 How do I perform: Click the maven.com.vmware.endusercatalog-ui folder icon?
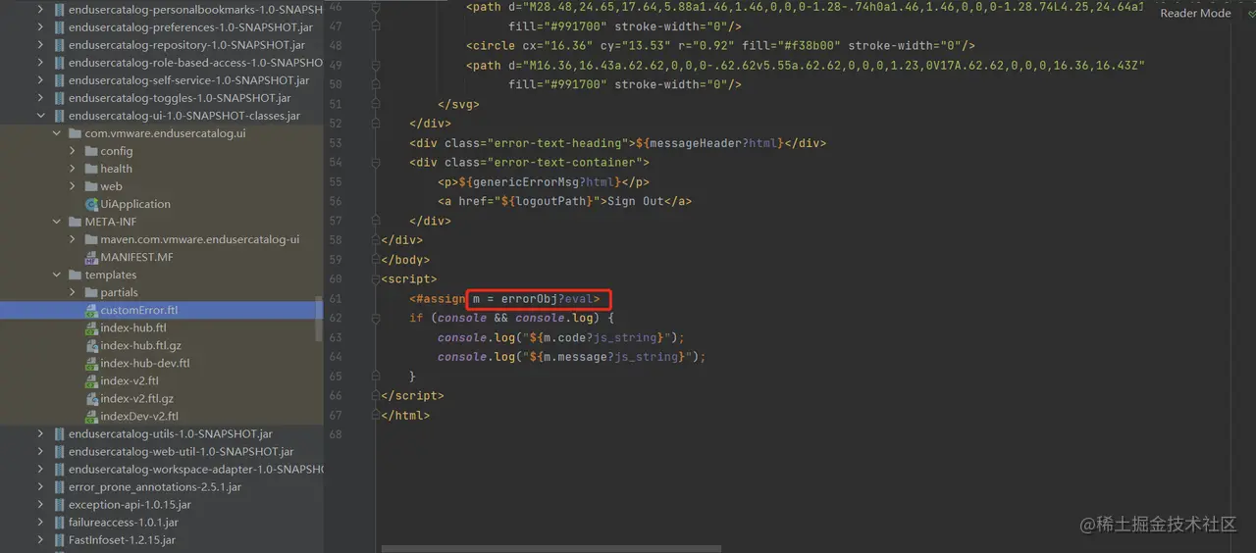(x=91, y=239)
